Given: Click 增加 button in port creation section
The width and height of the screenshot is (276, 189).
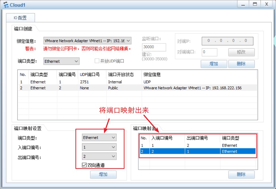Looking at the screenshot, I should point(214,64).
